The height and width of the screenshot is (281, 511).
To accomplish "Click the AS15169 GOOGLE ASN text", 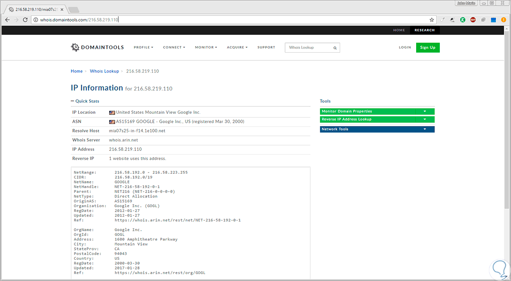I will coord(180,122).
